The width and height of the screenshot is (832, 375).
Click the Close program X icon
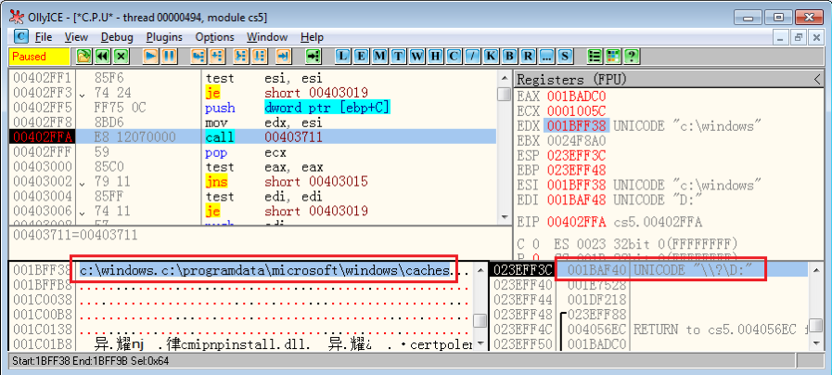pyautogui.click(x=122, y=56)
